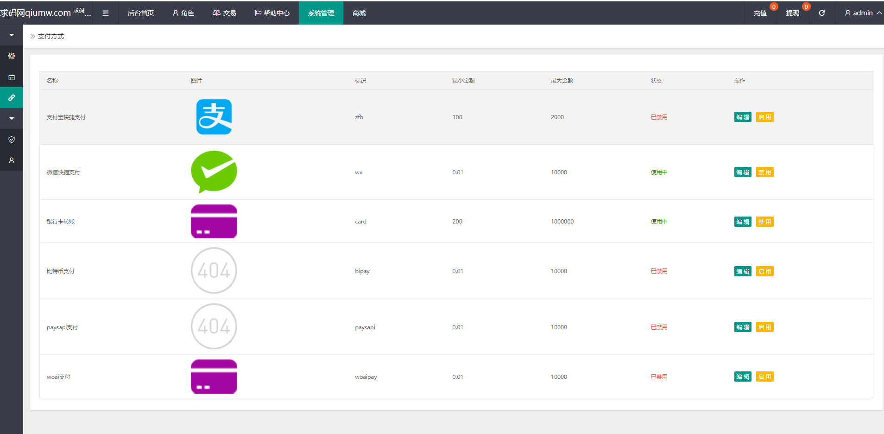Click the 银行卡转账 name cell

pyautogui.click(x=61, y=221)
